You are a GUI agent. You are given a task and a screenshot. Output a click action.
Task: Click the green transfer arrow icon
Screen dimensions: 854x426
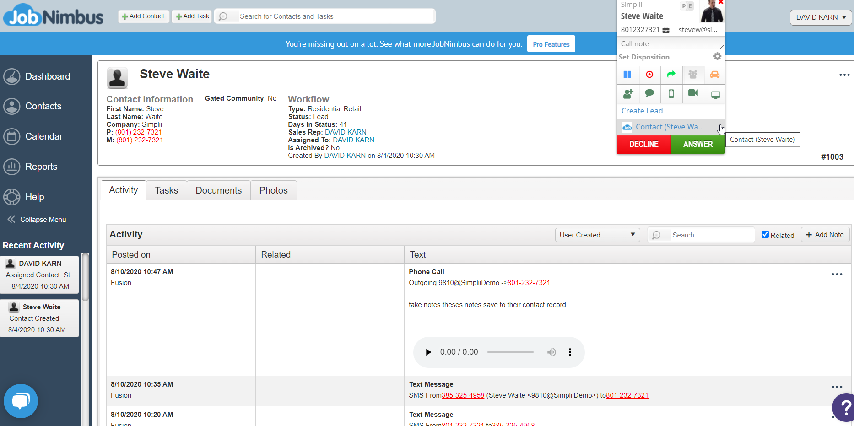click(x=671, y=75)
